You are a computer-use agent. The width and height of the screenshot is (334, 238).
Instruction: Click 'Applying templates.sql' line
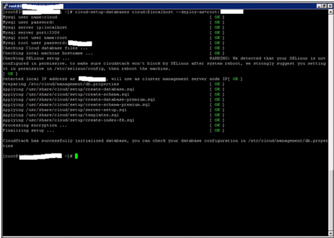click(x=61, y=115)
